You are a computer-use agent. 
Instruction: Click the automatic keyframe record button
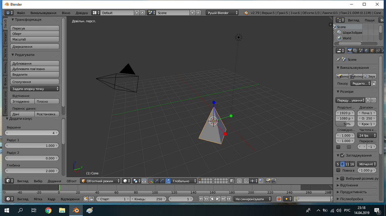279,199
